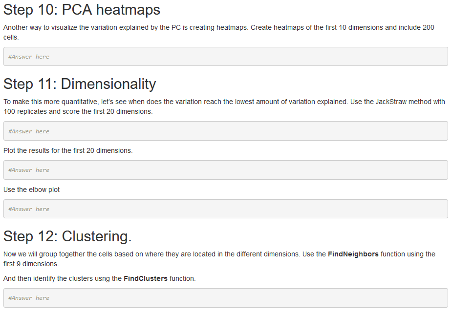Click the Step 10: PCA heatmaps heading
This screenshot has height=316, width=452.
coord(82,10)
